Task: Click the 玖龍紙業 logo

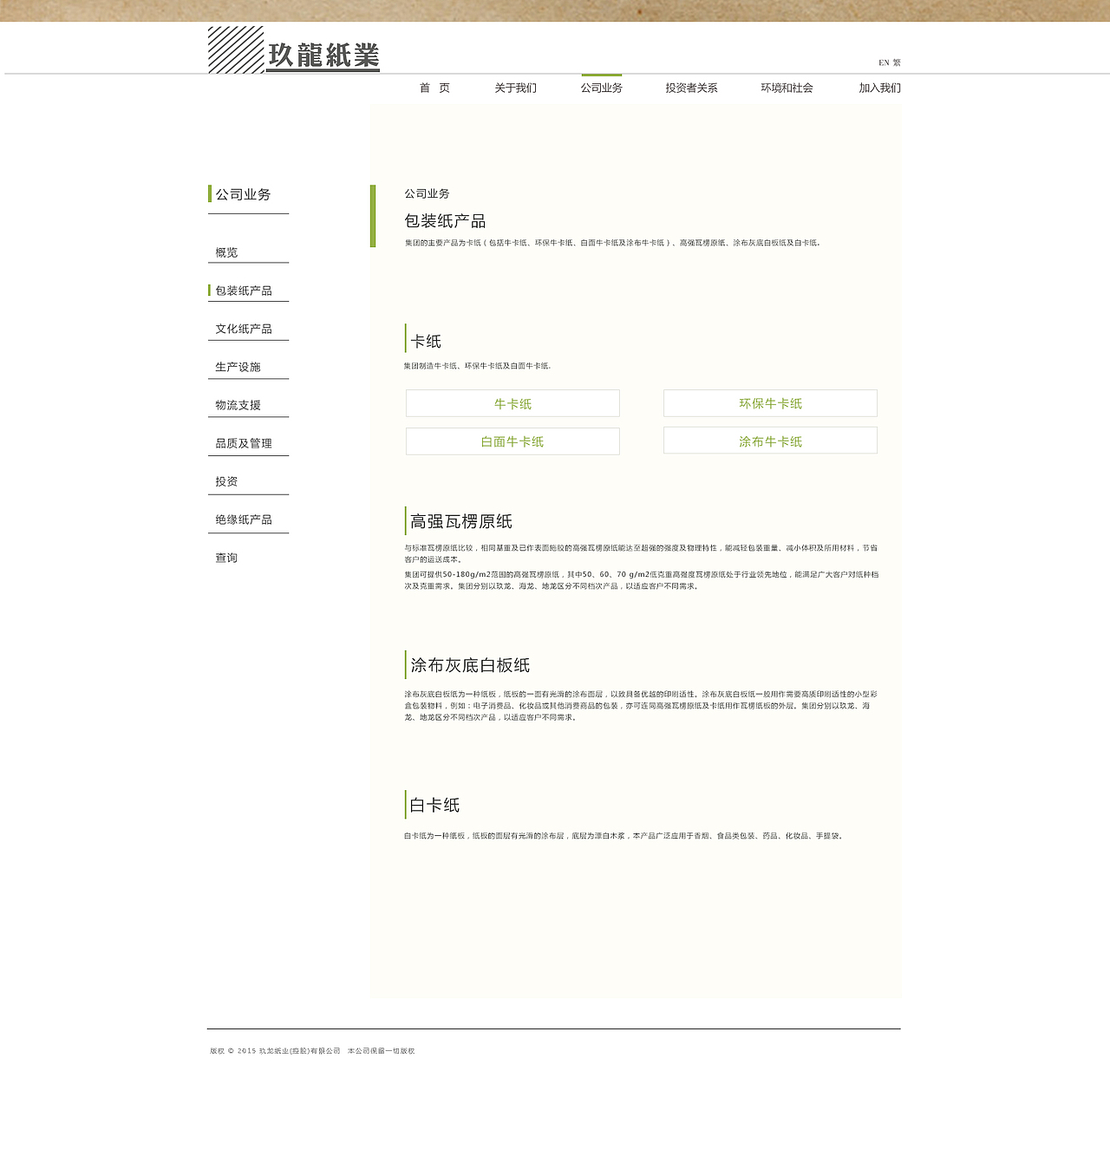Action: [x=294, y=50]
